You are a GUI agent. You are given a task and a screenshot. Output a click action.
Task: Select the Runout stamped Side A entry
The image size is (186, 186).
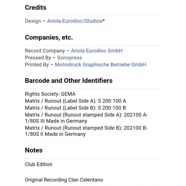[x=86, y=118]
